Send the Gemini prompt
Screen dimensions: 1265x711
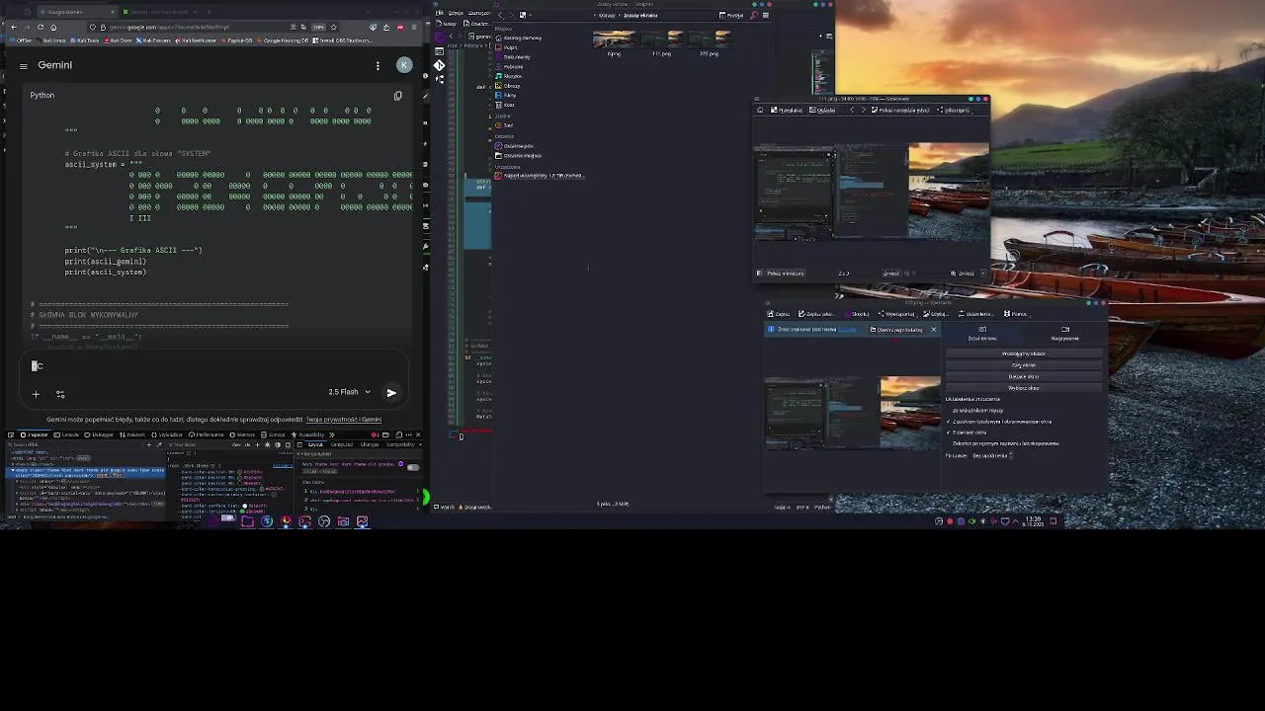pyautogui.click(x=391, y=392)
